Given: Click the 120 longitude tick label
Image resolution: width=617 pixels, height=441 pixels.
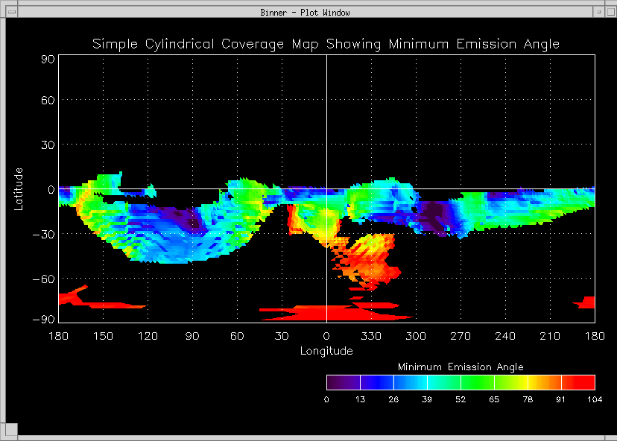Looking at the screenshot, I should click(148, 337).
